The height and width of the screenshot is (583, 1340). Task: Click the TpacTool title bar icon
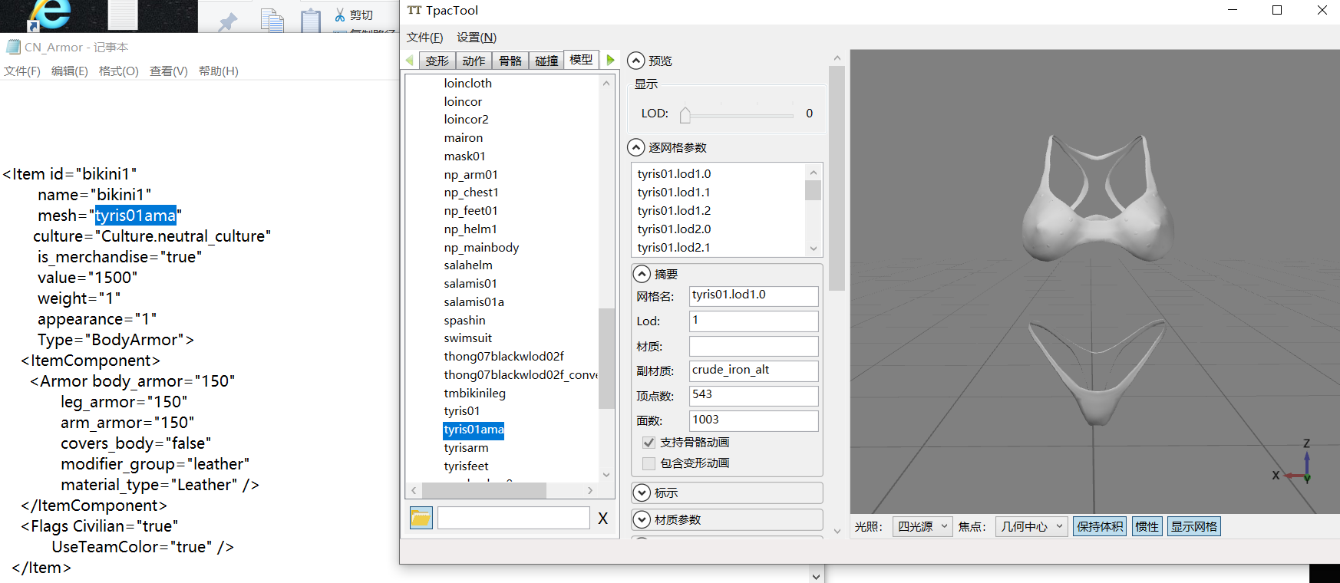click(x=414, y=10)
